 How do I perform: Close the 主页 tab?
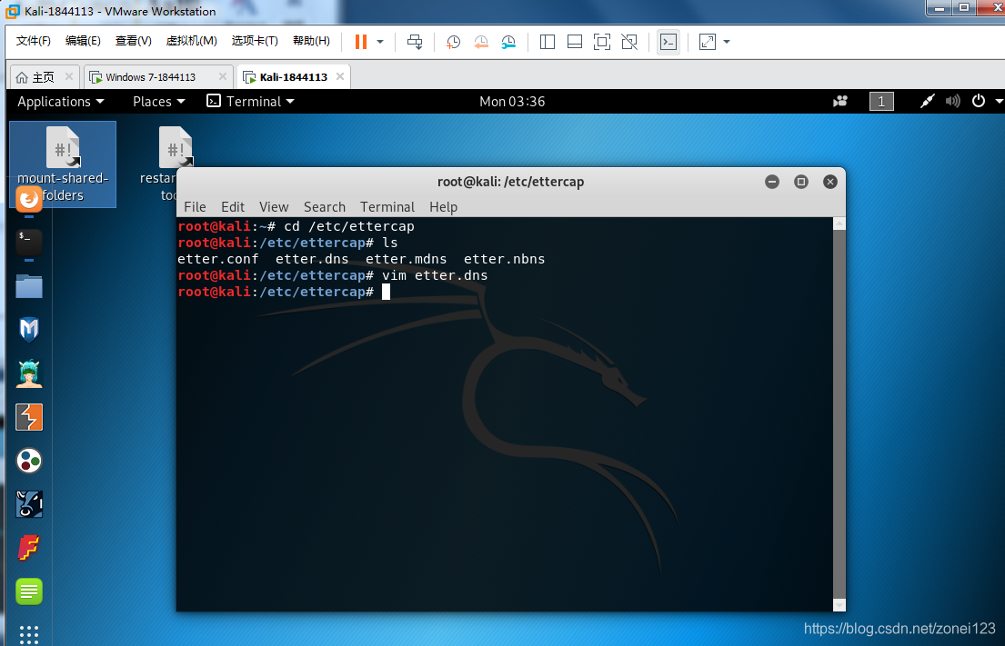click(69, 76)
